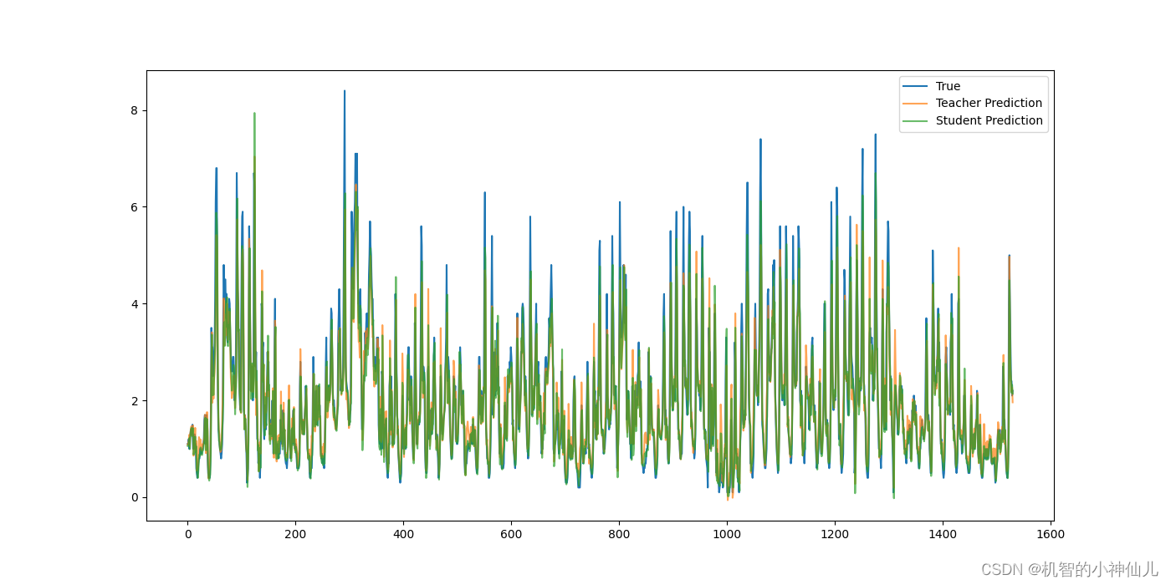Click the x-axis tick label 200
Screen dimensions: 1171x585
[x=295, y=534]
